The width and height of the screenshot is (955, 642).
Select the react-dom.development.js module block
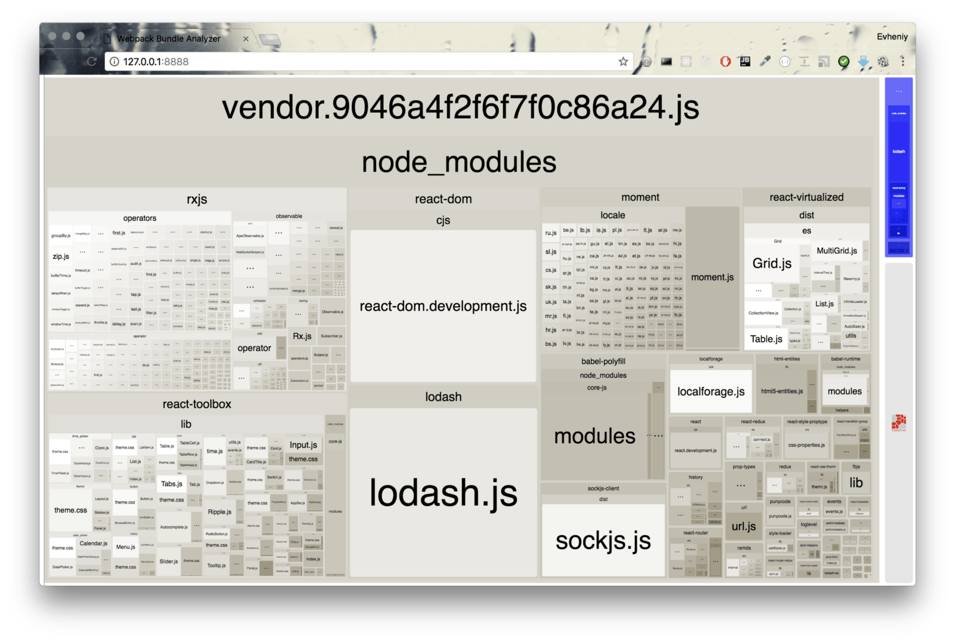coord(443,306)
